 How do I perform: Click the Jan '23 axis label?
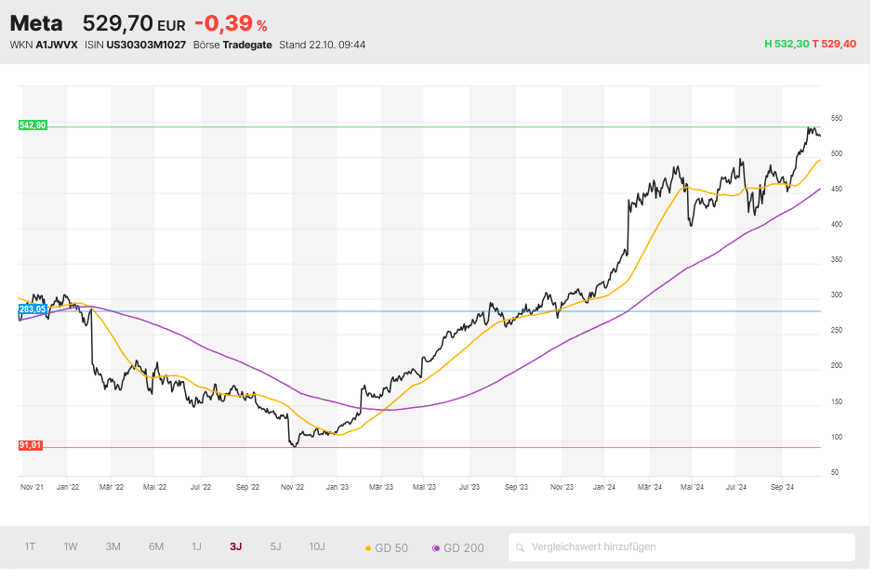pos(337,487)
